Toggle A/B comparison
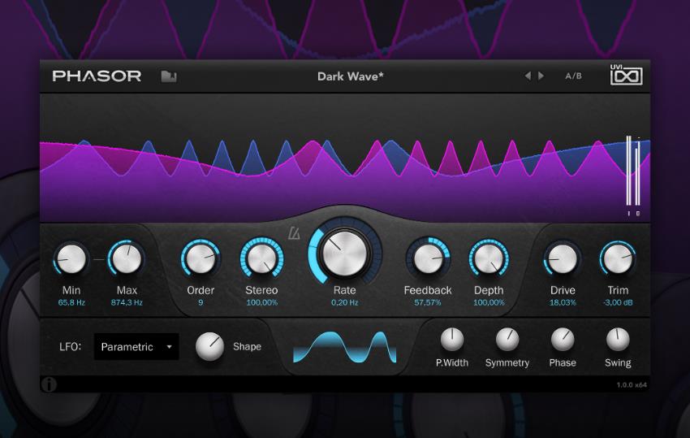The width and height of the screenshot is (690, 438). point(573,76)
